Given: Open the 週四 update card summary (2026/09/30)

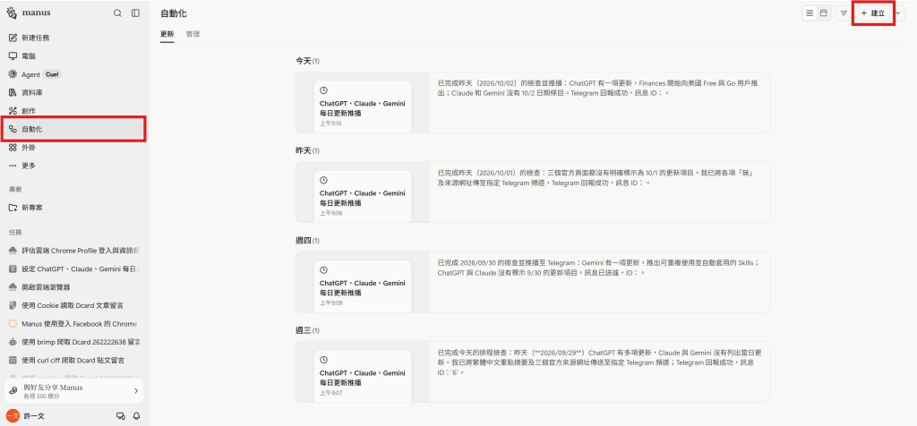Looking at the screenshot, I should (x=598, y=268).
